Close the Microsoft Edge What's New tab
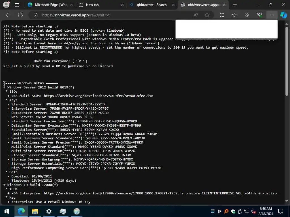Viewport: 290px width, 217px height. [x=72, y=5]
